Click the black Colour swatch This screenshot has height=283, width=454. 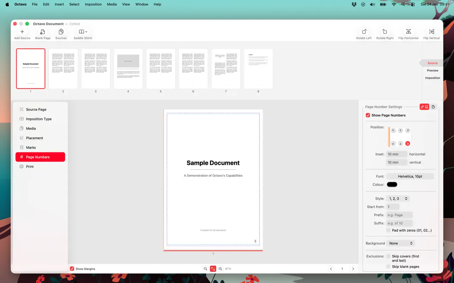tap(392, 184)
